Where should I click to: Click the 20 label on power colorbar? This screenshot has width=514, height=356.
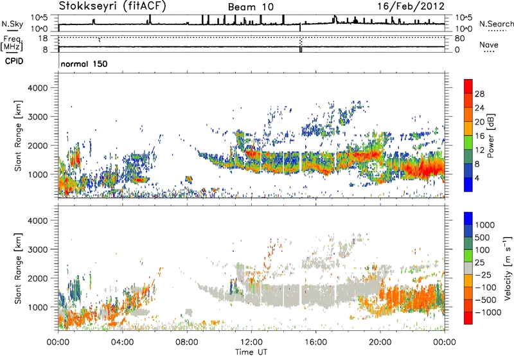[479, 122]
